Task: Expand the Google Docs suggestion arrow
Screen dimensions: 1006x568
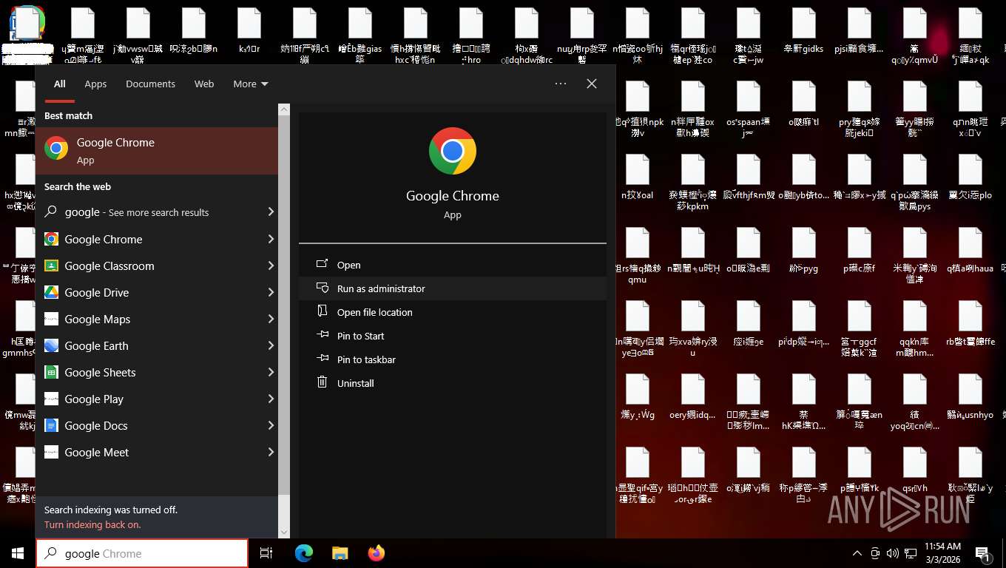Action: tap(271, 425)
